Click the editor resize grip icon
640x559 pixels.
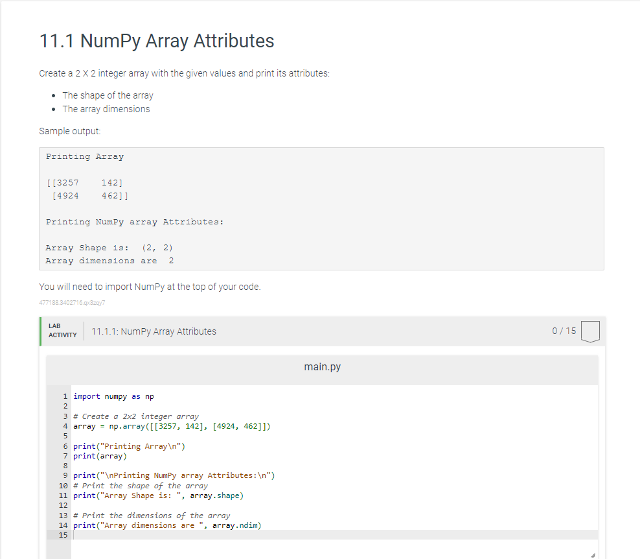point(593,555)
